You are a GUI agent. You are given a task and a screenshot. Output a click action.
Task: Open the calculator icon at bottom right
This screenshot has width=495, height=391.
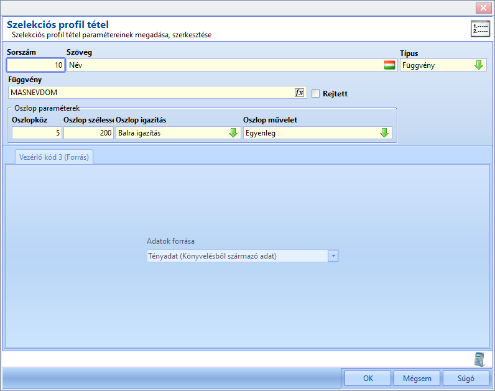(x=479, y=359)
